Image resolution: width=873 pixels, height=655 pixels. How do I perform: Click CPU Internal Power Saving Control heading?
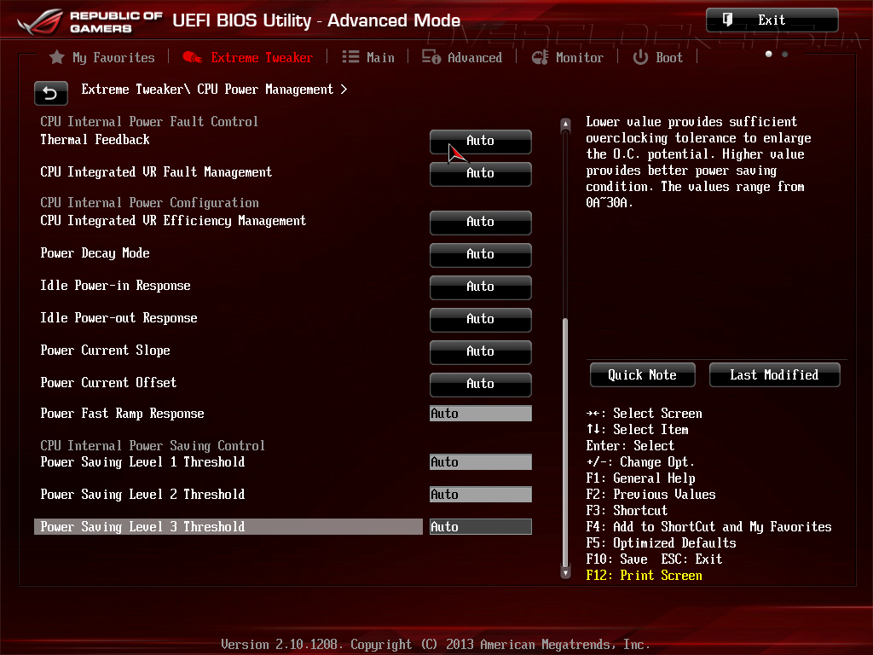click(x=153, y=445)
